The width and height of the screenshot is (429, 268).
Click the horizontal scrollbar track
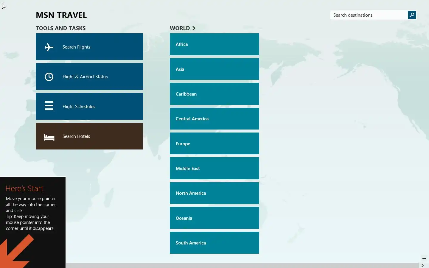[x=242, y=265]
